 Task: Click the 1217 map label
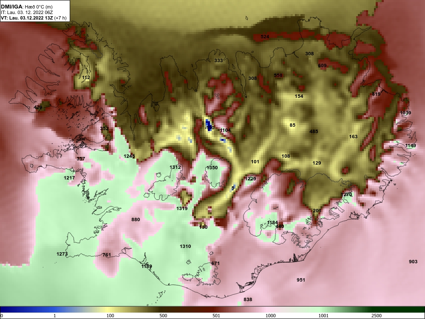[69, 178]
